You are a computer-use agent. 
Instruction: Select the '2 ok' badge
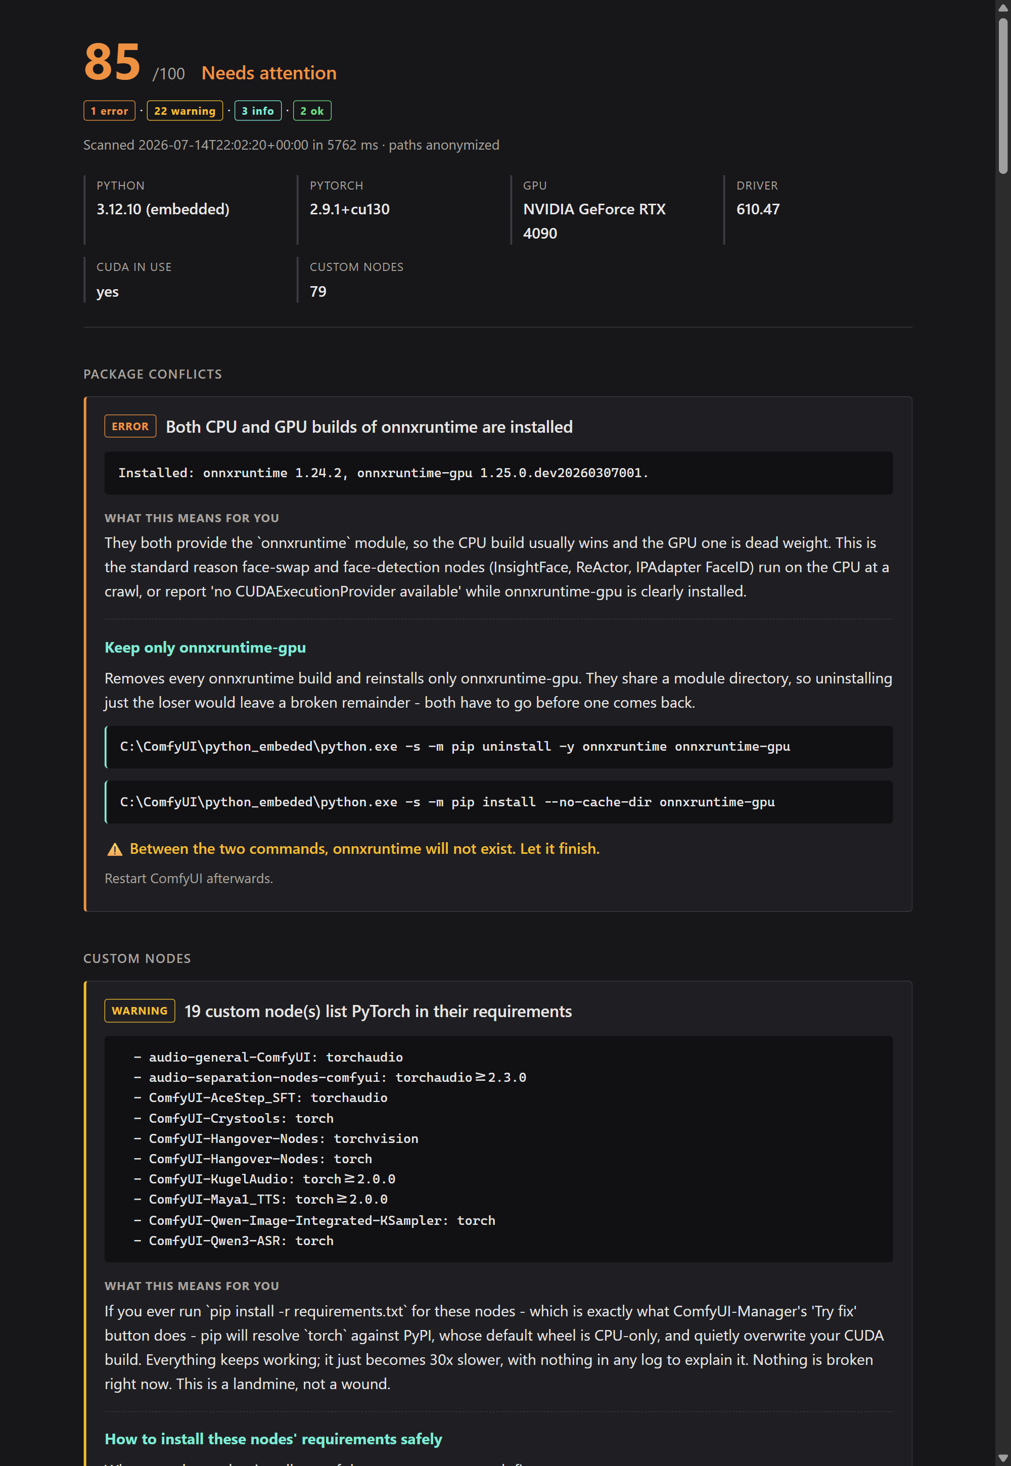(x=312, y=111)
